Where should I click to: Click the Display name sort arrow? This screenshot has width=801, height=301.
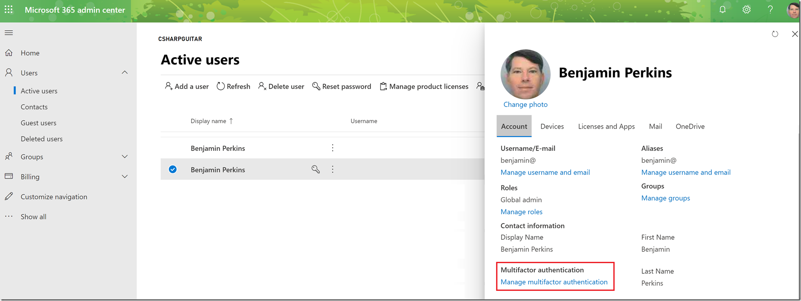[231, 121]
